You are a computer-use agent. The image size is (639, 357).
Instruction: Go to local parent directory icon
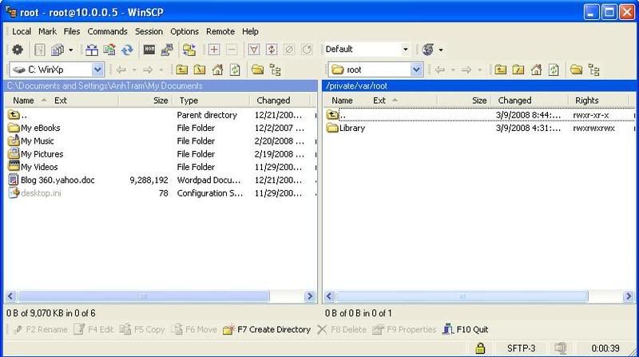click(x=182, y=69)
